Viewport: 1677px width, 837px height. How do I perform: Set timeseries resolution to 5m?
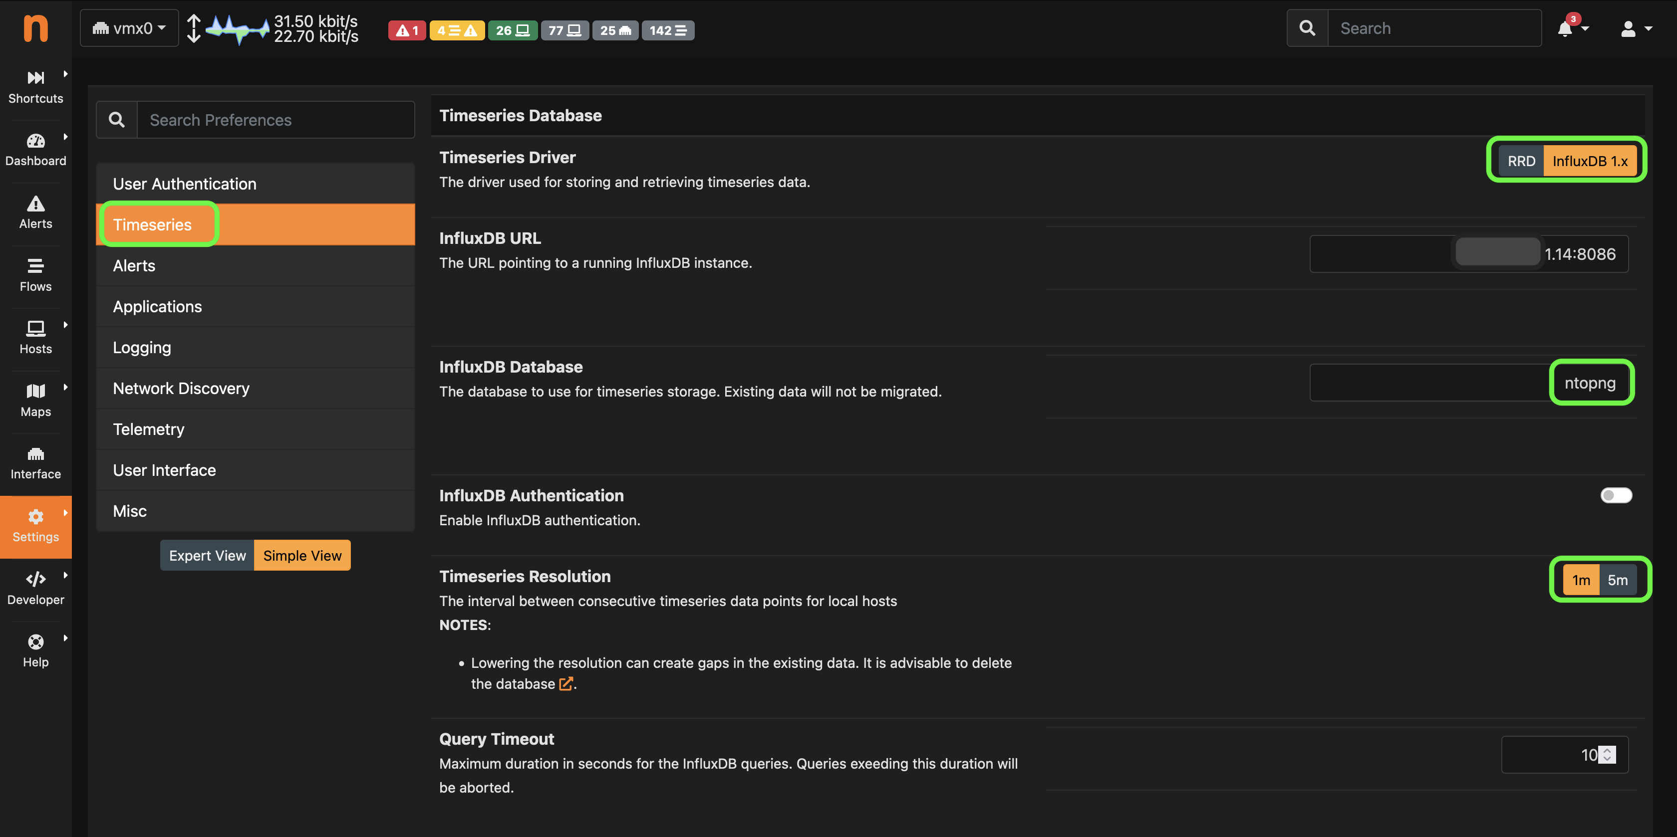[1617, 580]
